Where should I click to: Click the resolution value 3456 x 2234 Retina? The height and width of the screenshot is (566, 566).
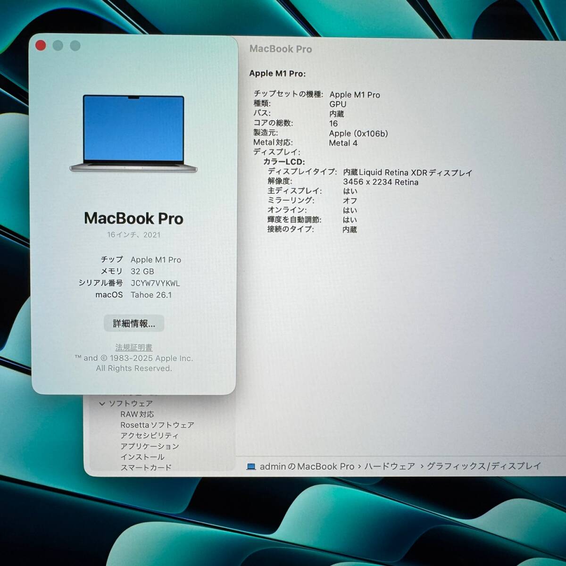pos(381,182)
